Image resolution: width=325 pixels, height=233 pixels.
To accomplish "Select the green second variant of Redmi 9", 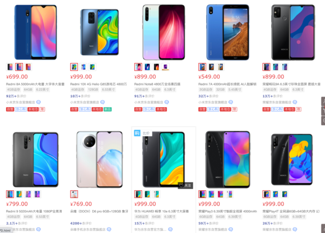I will (x=19, y=194).
